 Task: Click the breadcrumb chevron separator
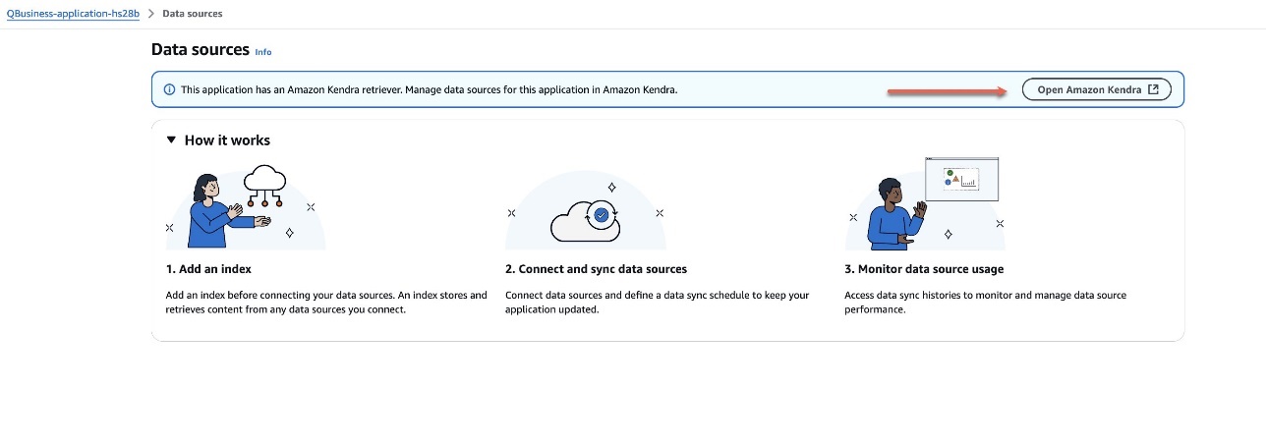point(151,14)
